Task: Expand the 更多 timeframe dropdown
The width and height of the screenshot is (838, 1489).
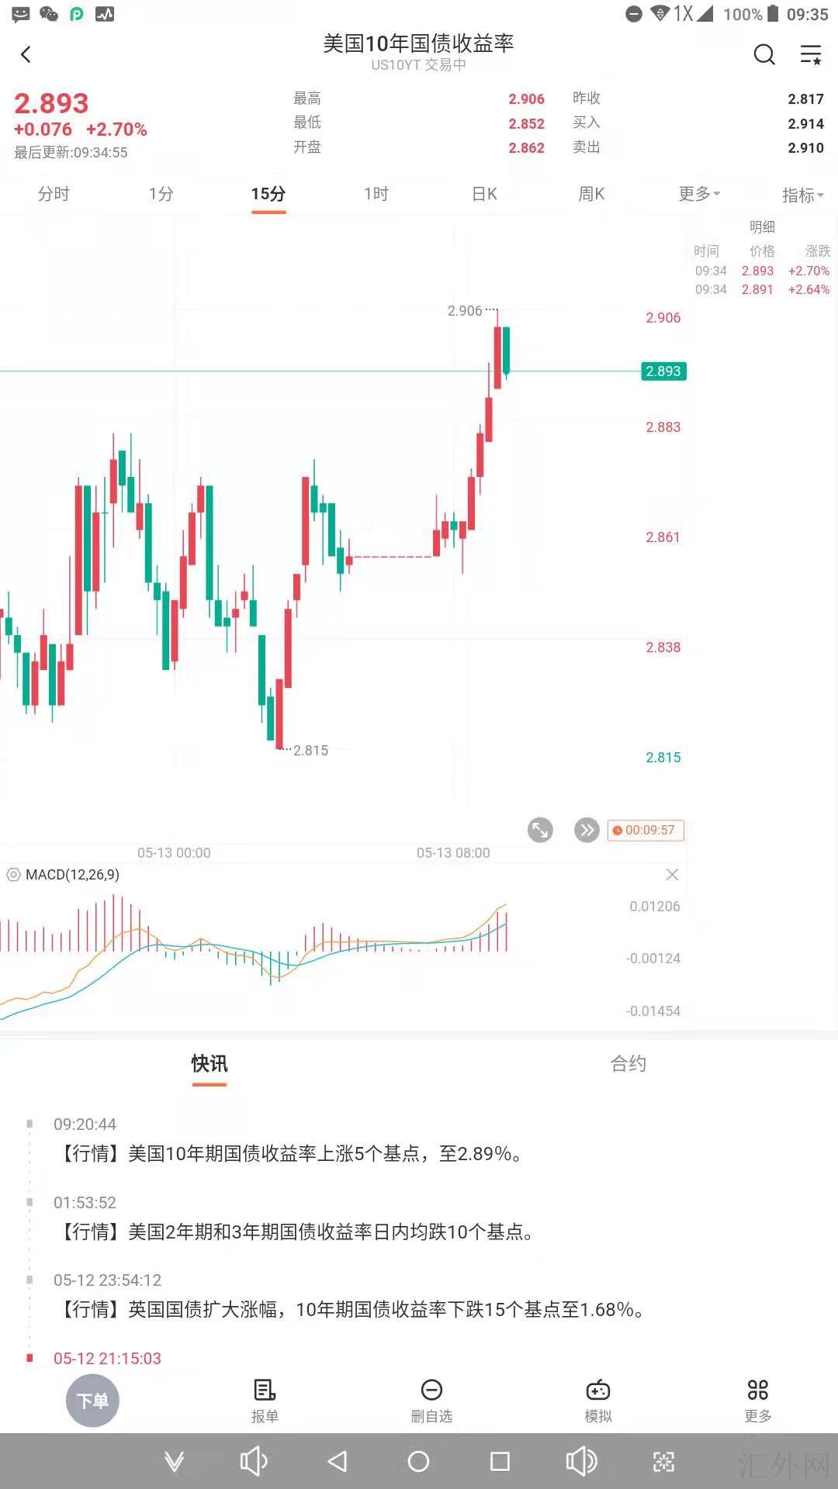Action: 699,194
